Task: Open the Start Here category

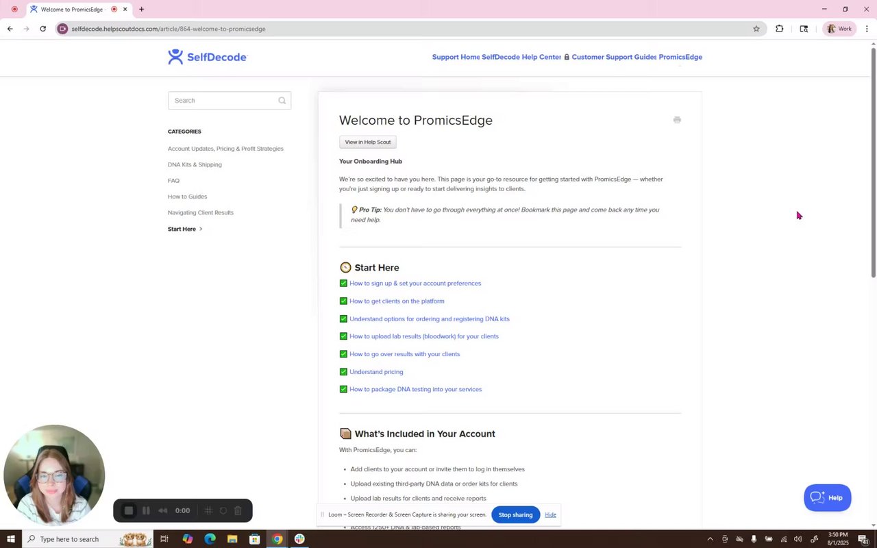Action: coord(182,229)
